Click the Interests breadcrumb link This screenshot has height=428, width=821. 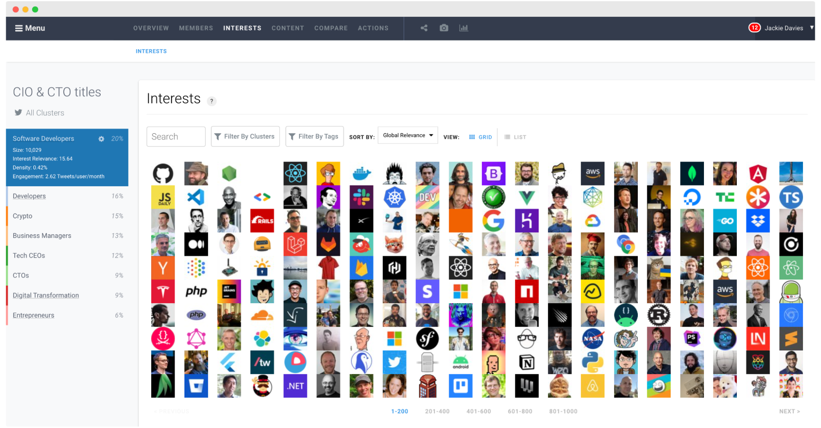(151, 51)
